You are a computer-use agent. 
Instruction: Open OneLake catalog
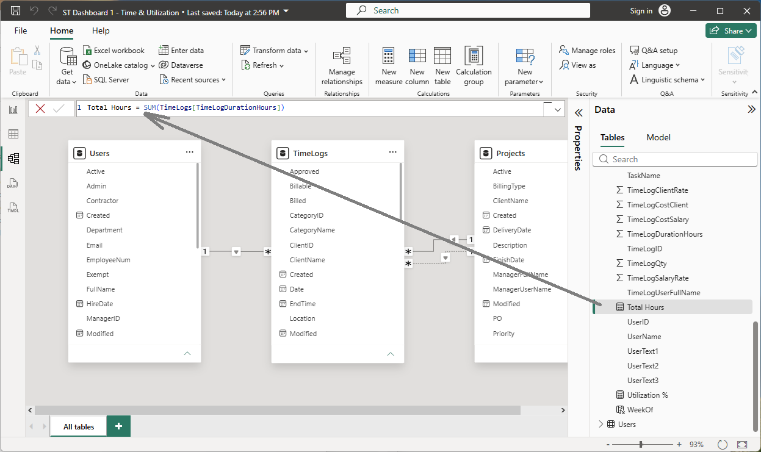(118, 65)
